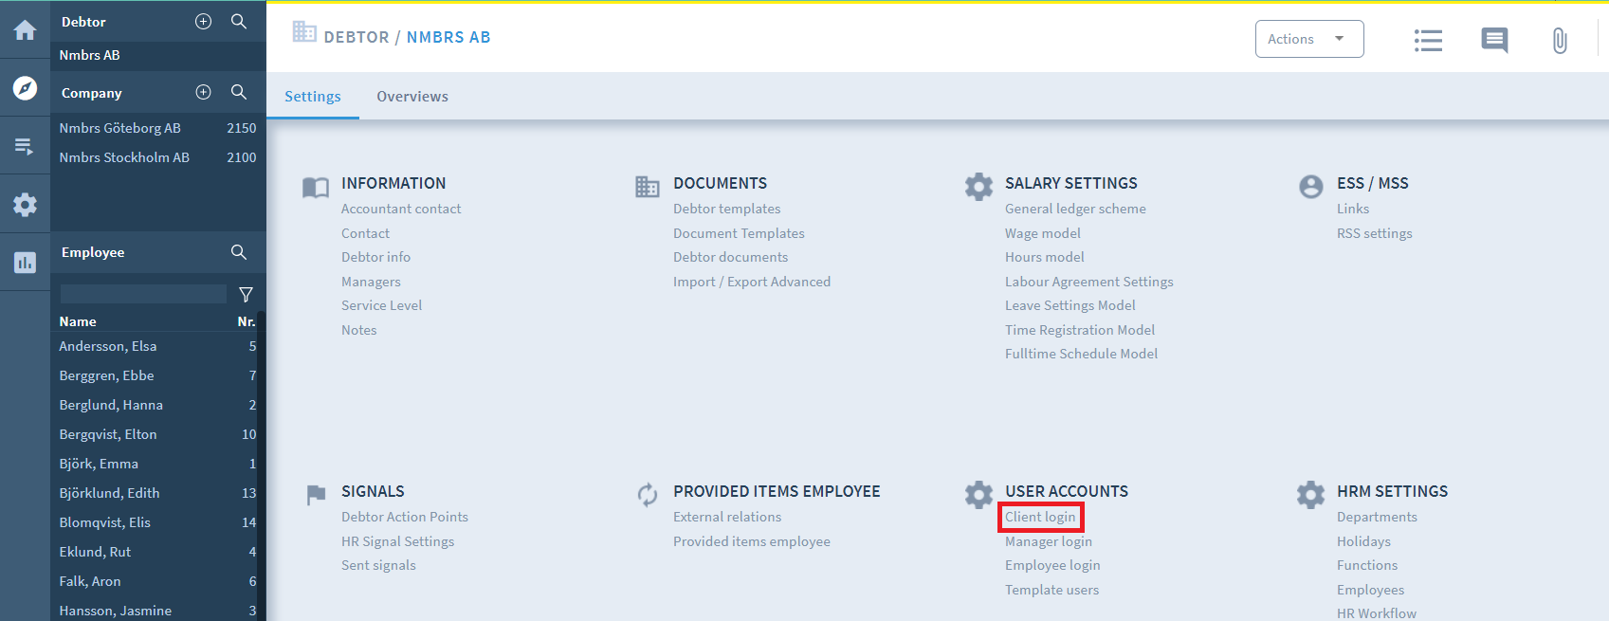Open Departments under HRM Settings
1609x621 pixels.
1377,517
